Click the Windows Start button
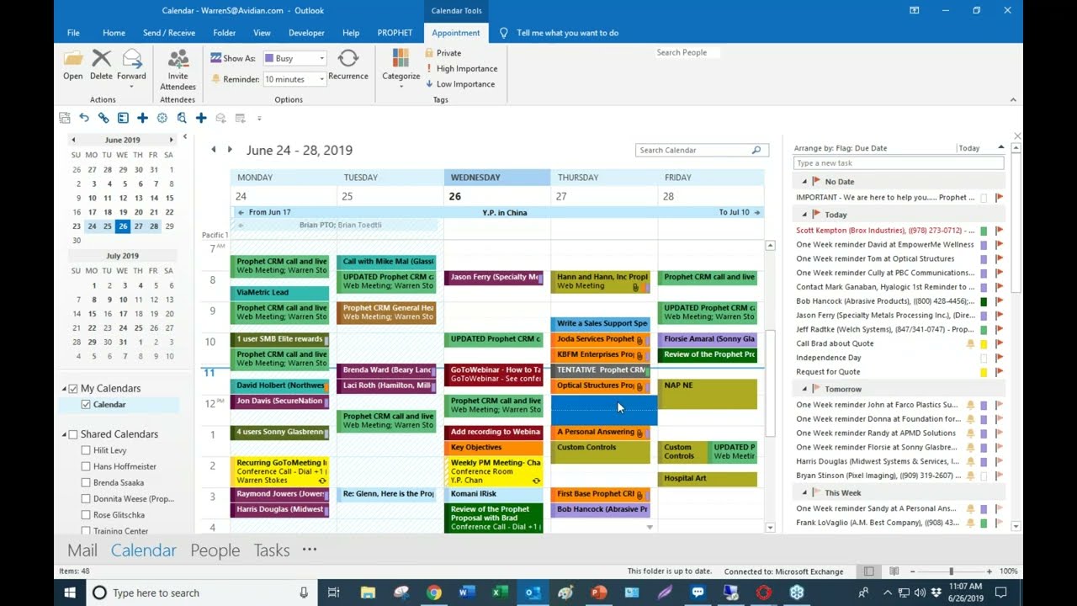Image resolution: width=1077 pixels, height=606 pixels. click(x=71, y=593)
